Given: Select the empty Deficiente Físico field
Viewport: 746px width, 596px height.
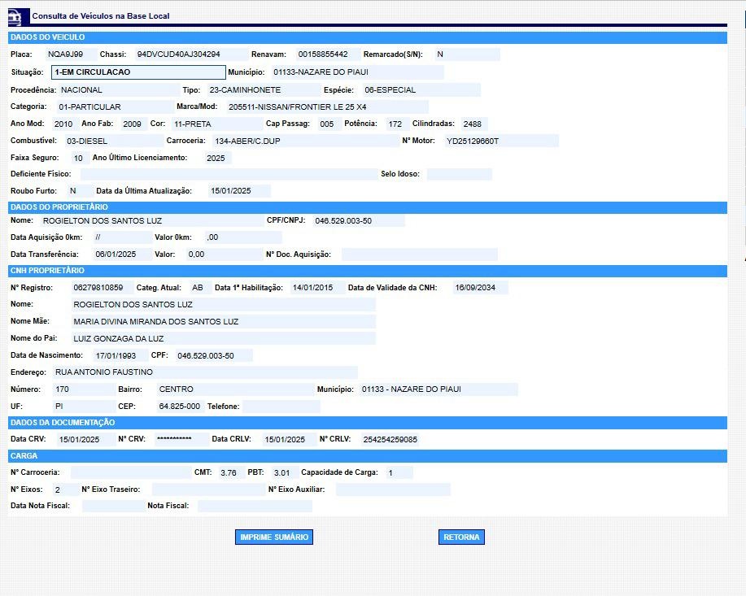Looking at the screenshot, I should click(226, 175).
